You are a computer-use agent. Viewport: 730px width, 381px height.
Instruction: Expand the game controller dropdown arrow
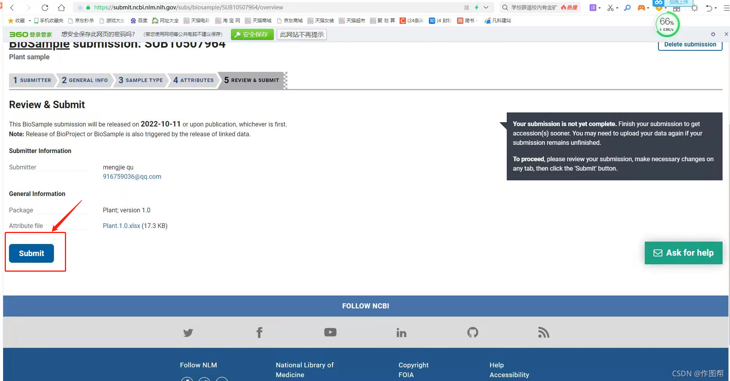tap(648, 8)
